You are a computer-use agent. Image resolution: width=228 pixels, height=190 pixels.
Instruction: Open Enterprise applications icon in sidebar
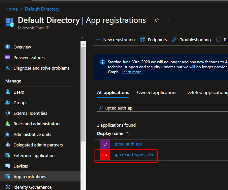(8, 156)
